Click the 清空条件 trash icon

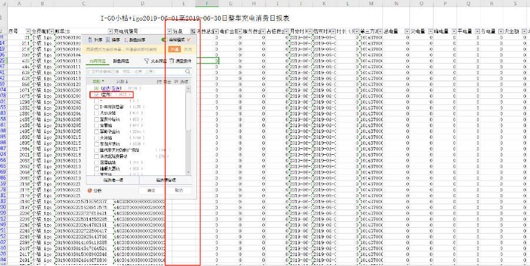coord(172,61)
